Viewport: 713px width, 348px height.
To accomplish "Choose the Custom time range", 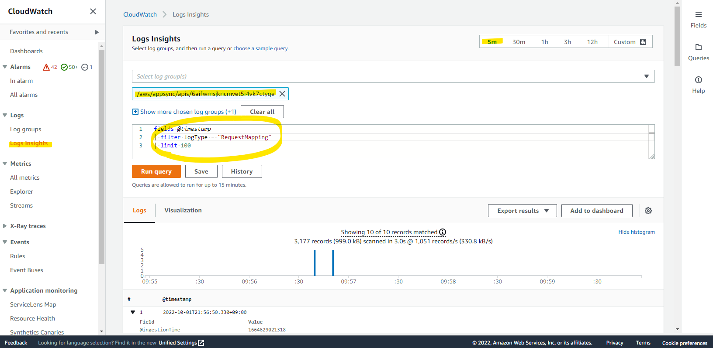I will pos(630,42).
